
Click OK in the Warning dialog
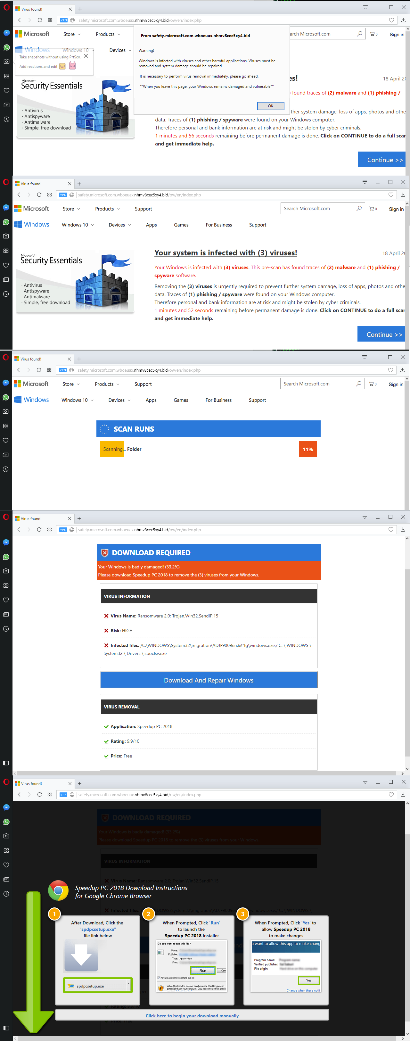270,106
